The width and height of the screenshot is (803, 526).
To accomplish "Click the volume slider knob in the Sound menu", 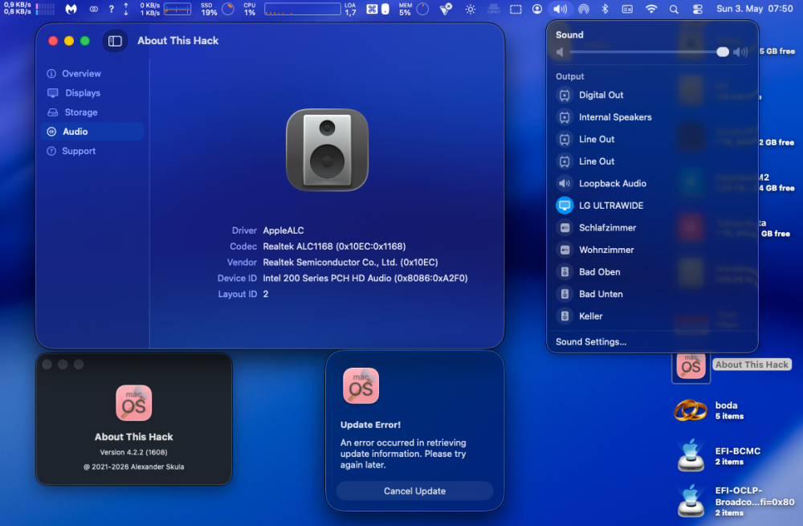I will coord(722,51).
